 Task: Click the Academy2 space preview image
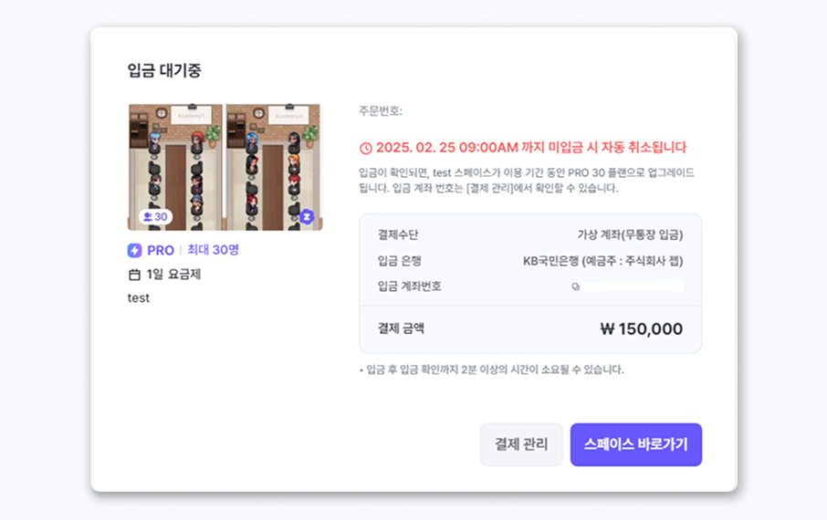(x=274, y=166)
